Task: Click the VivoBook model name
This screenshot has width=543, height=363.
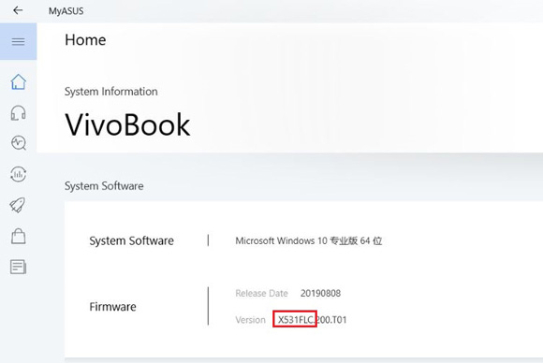Action: tap(127, 124)
